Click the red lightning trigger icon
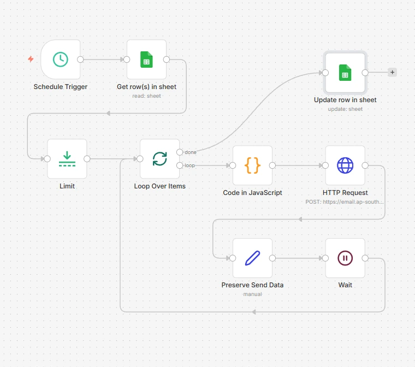The width and height of the screenshot is (415, 367). point(31,59)
